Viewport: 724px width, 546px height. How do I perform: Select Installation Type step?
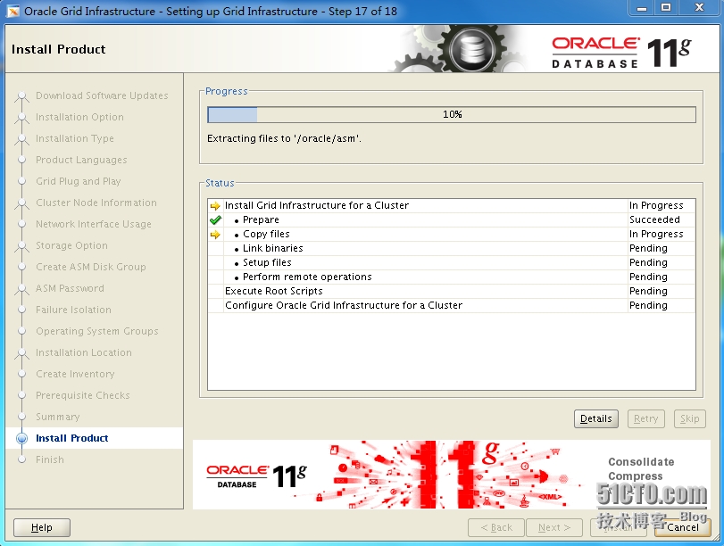pyautogui.click(x=74, y=138)
